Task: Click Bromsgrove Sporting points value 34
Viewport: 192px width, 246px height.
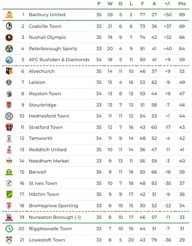Action: click(182, 206)
